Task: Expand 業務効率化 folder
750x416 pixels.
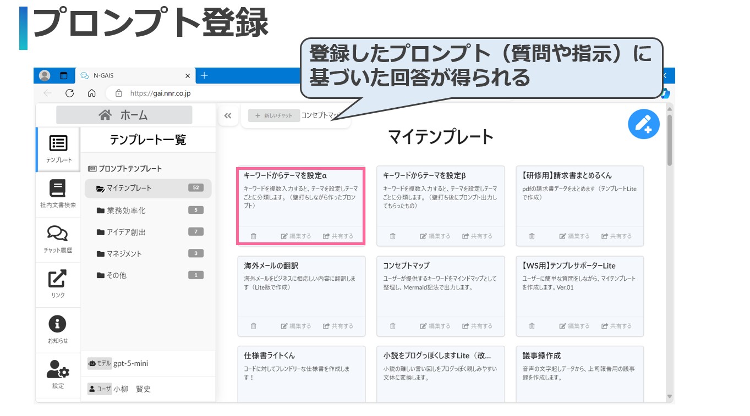Action: point(126,210)
